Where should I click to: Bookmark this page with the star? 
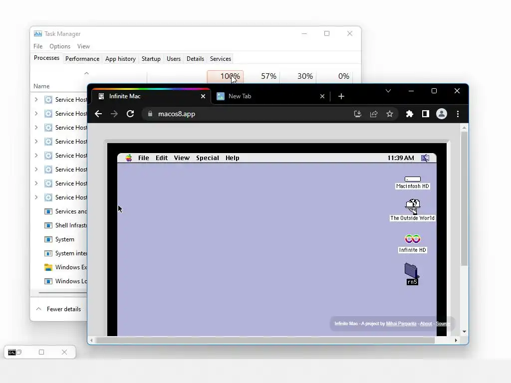[389, 114]
